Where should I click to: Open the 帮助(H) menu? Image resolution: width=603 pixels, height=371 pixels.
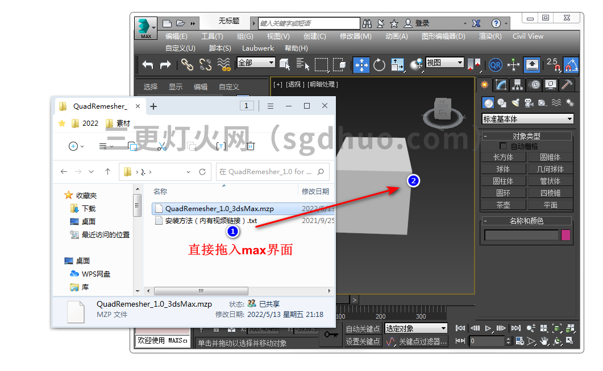(296, 48)
